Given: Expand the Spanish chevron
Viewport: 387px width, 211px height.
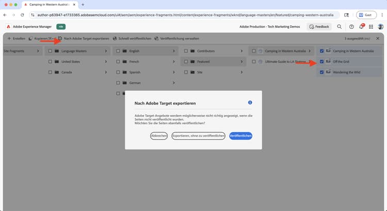Looking at the screenshot, I should point(174,72).
